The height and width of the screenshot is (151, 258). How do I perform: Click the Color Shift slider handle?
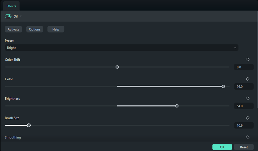(117, 67)
